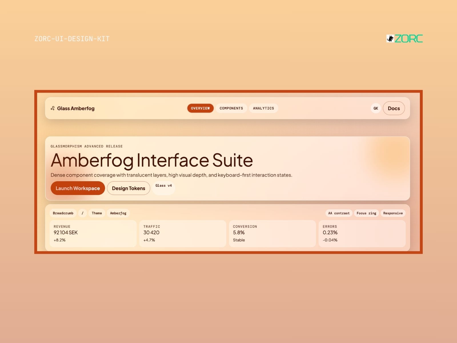Click the +8.2% revenue change value

pyautogui.click(x=60, y=240)
